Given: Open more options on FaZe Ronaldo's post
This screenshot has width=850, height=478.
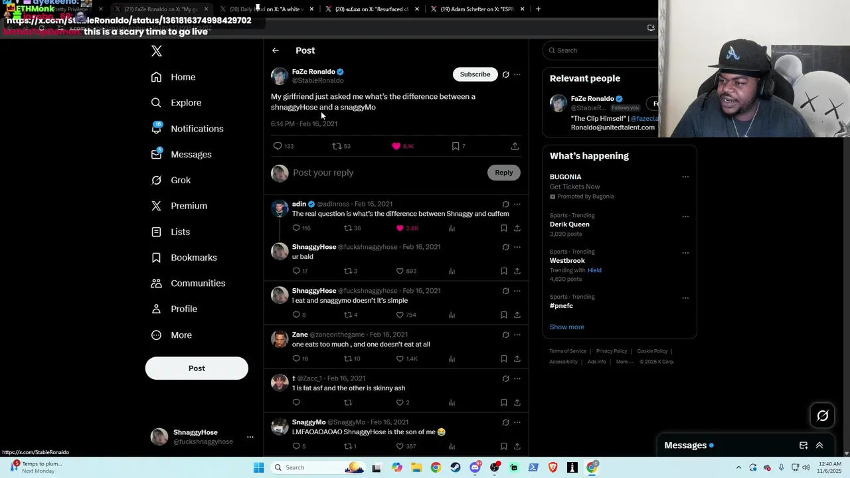Looking at the screenshot, I should coord(517,74).
